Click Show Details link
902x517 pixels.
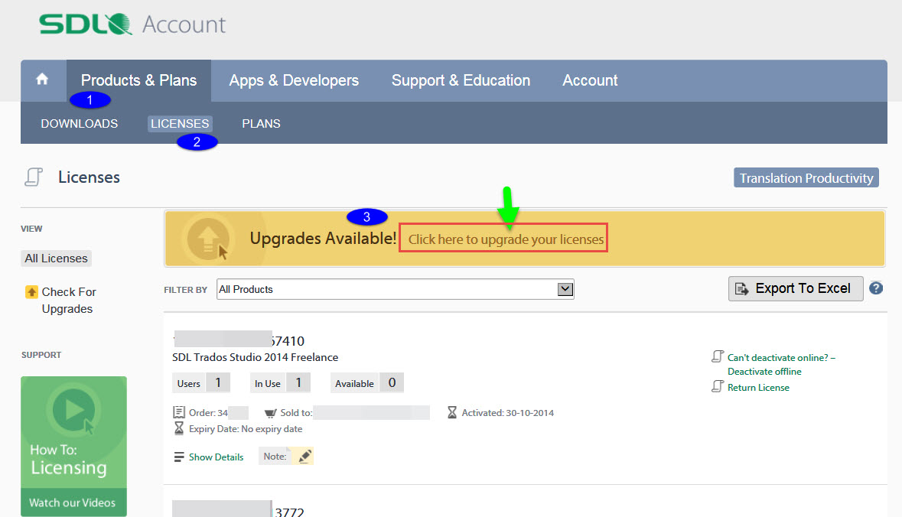pyautogui.click(x=217, y=457)
